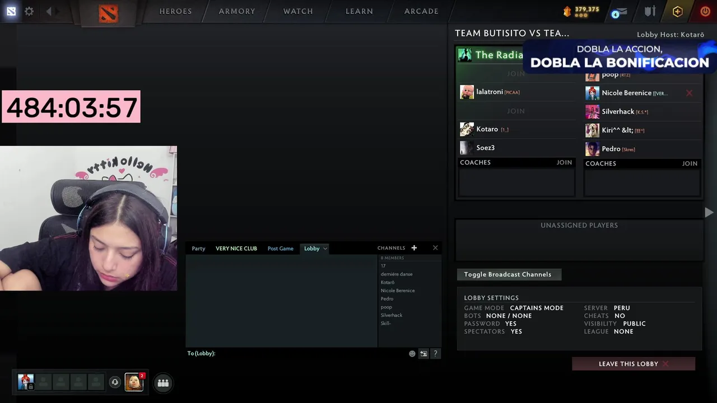The image size is (717, 403).
Task: Click lalatroni's avatar
Action: [467, 92]
